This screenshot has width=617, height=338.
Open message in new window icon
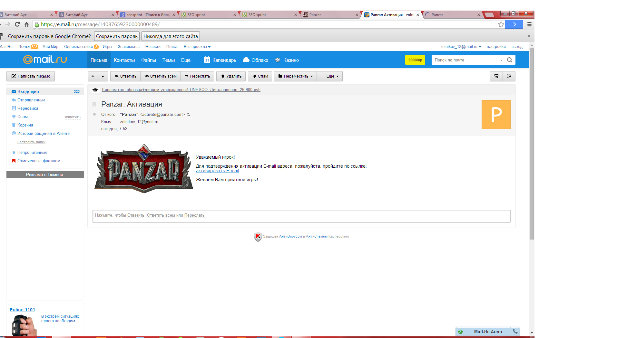509,76
